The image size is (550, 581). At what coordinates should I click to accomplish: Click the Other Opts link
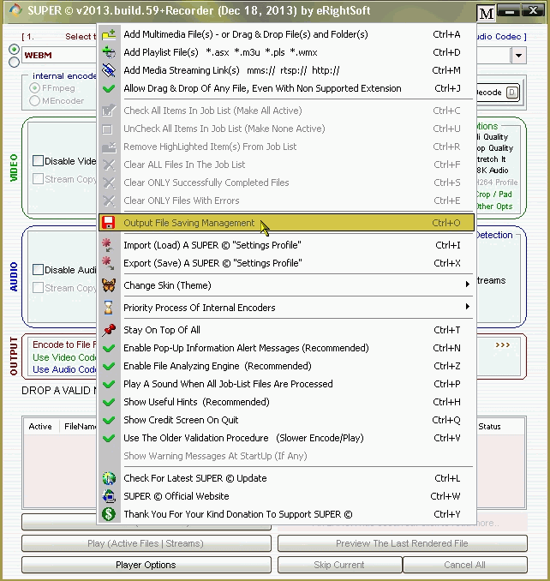(494, 207)
